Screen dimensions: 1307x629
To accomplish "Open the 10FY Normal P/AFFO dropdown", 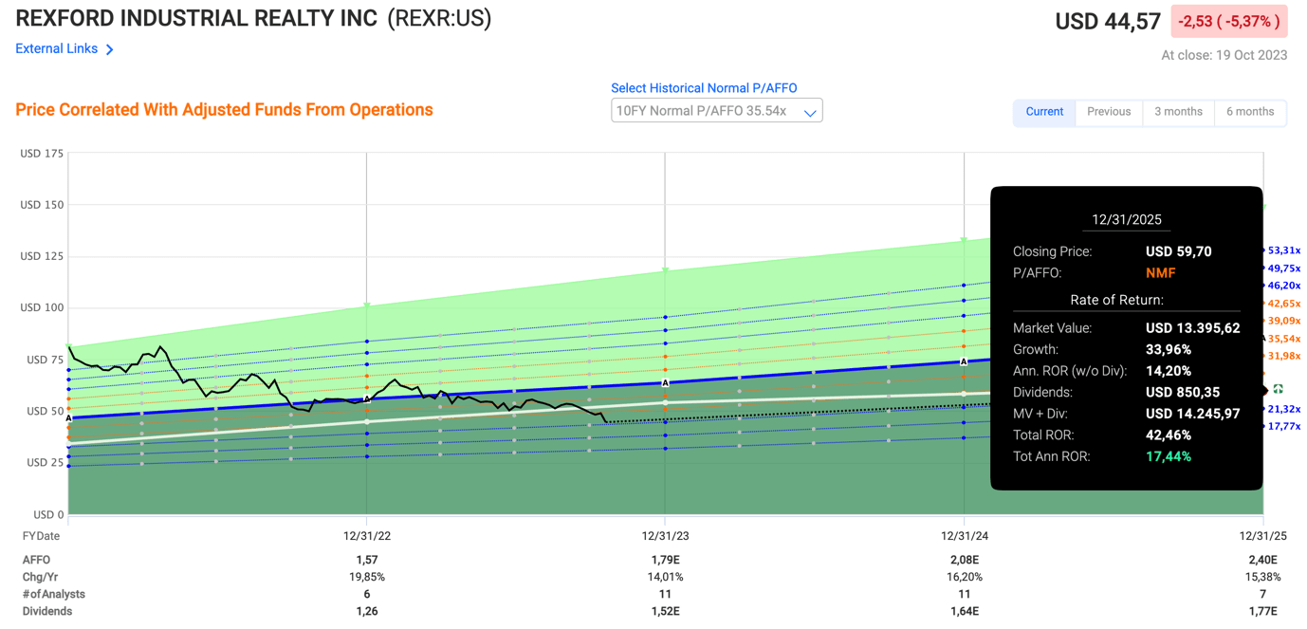I will click(x=716, y=110).
